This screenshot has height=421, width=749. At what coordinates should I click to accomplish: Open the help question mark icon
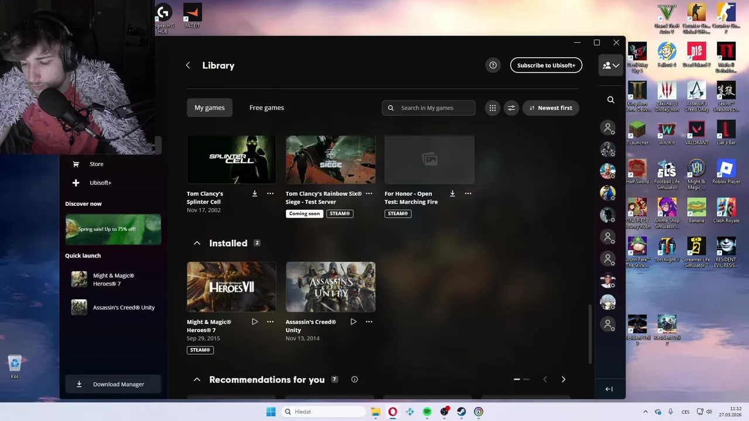coord(493,65)
